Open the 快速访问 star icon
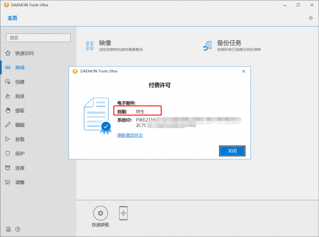319x237 pixels. (x=8, y=53)
